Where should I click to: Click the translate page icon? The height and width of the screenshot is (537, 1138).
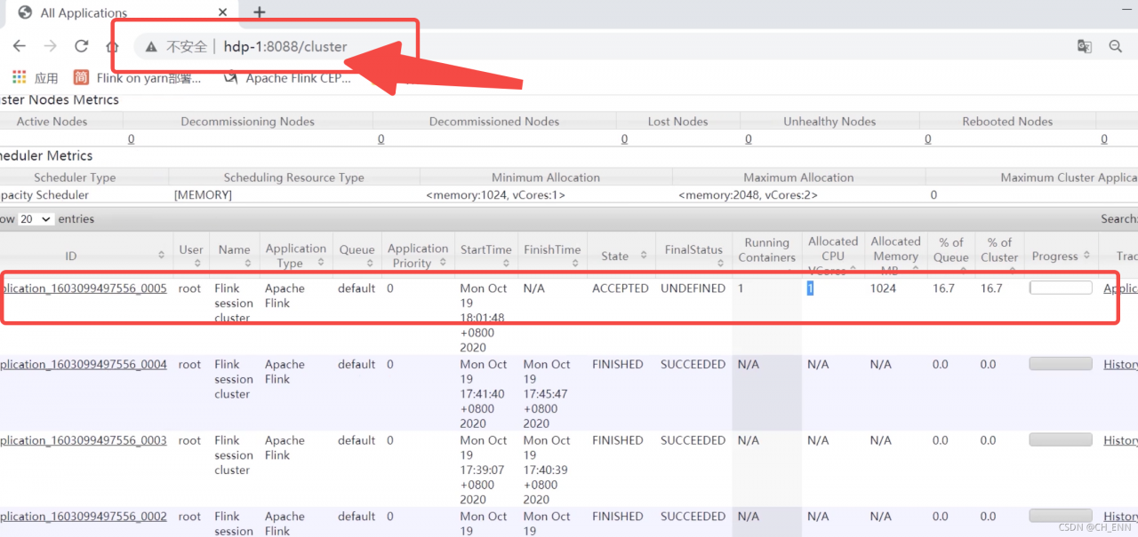[x=1084, y=46]
